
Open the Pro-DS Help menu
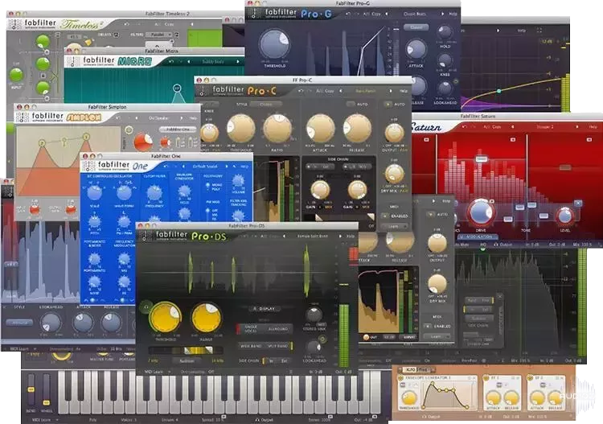click(351, 236)
